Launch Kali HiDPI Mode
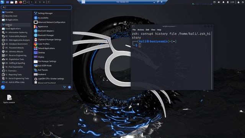This screenshot has height=138, width=245. tap(52, 66)
